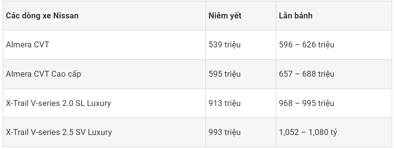This screenshot has height=149, width=394.
Task: Click the '539 triệu' listed price
Action: click(225, 45)
